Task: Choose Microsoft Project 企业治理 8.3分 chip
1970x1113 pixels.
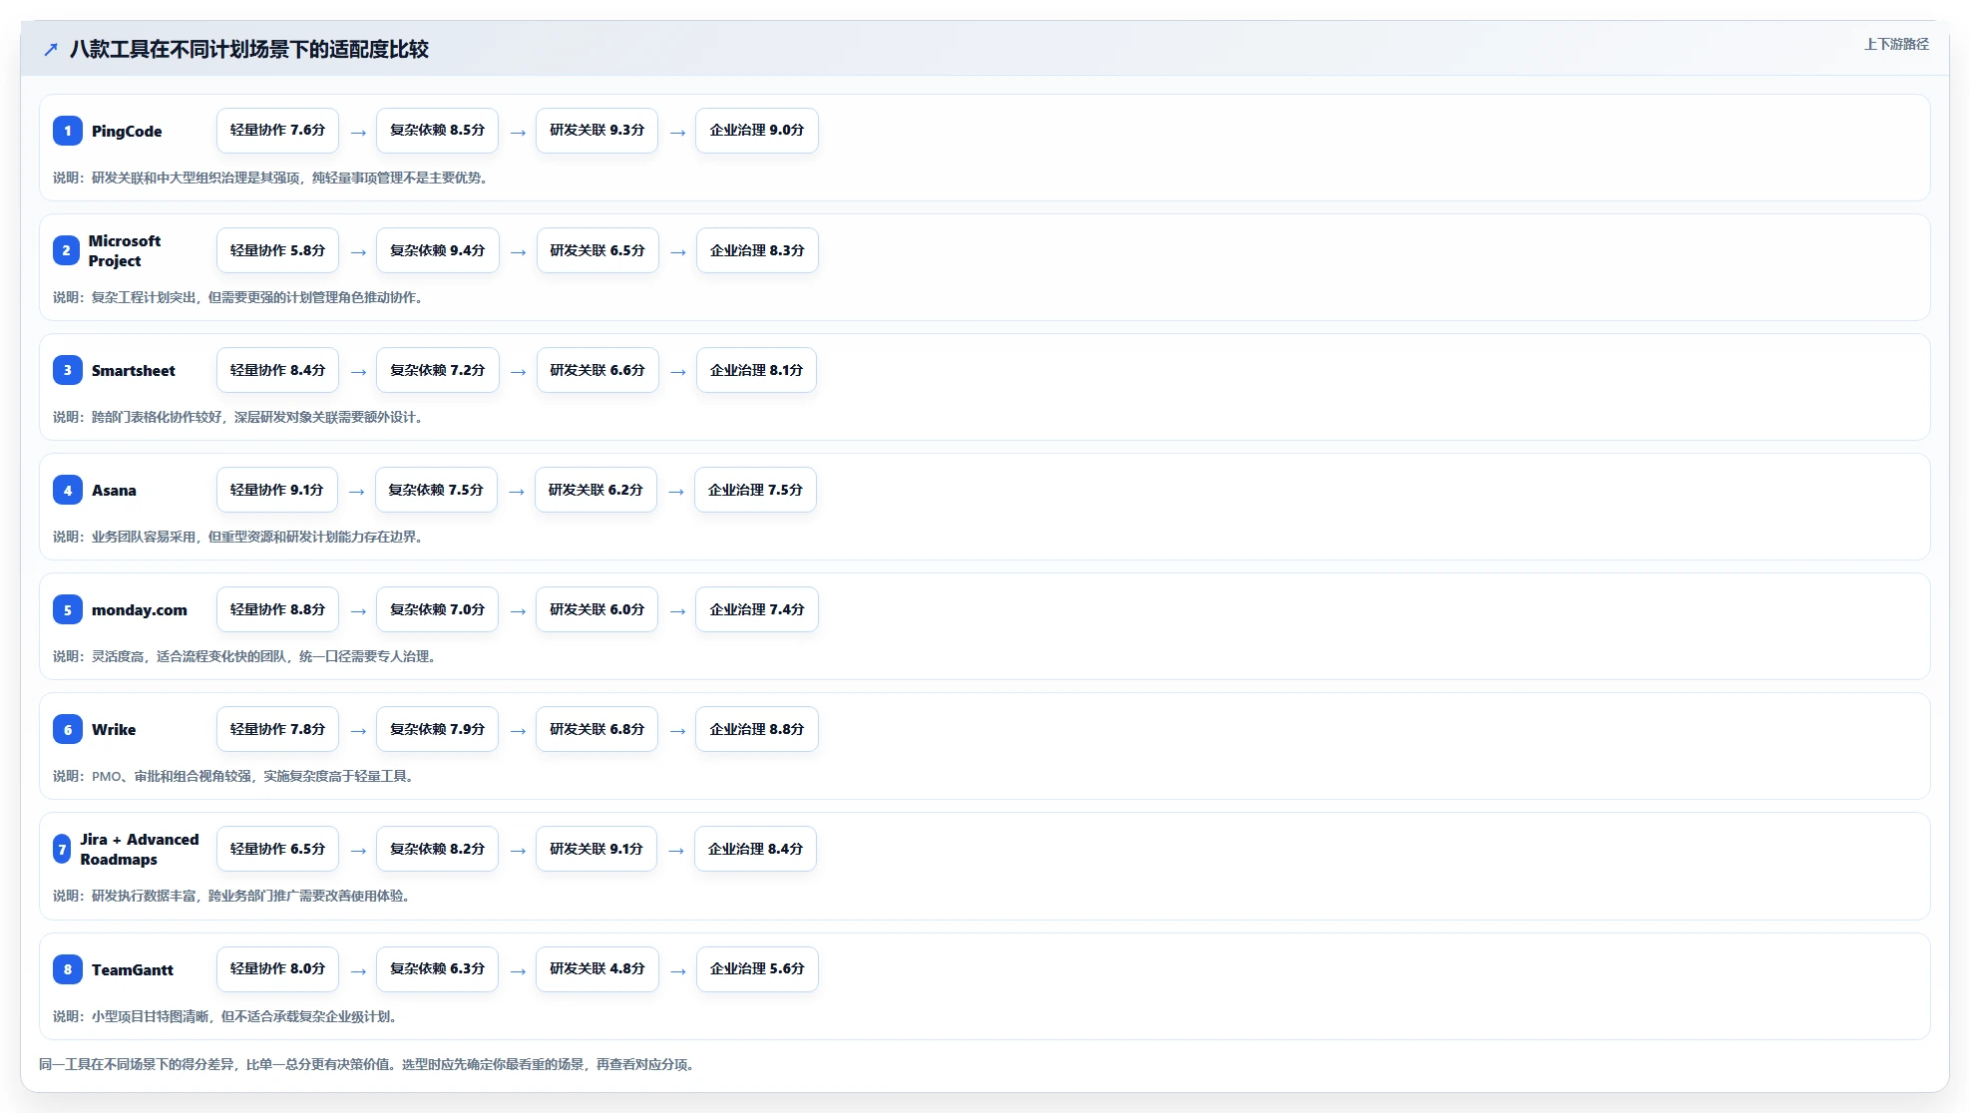Action: 757,250
